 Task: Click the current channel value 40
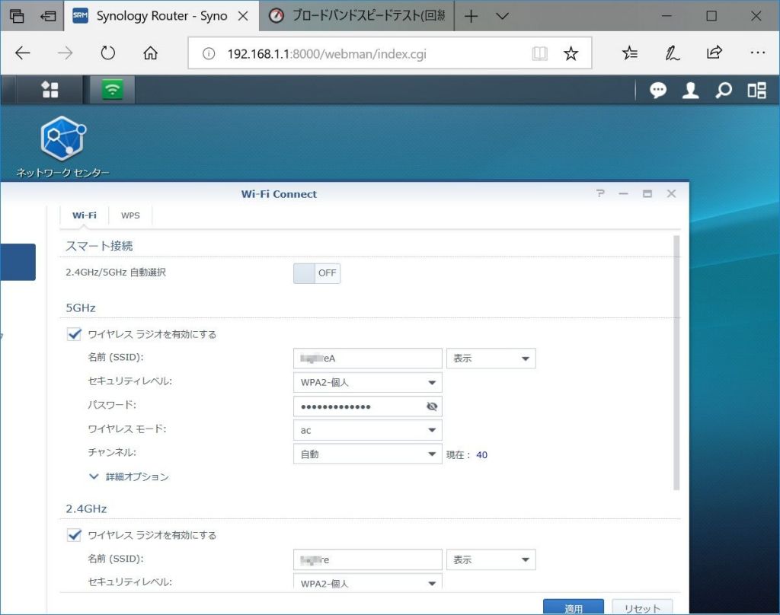[481, 455]
